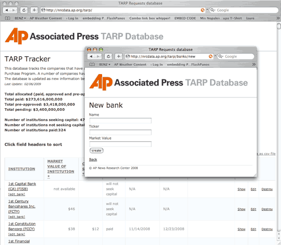This screenshot has width=281, height=245.
Task: Click Destroy for 1st Constitution Bancorp row
Action: pos(267,229)
